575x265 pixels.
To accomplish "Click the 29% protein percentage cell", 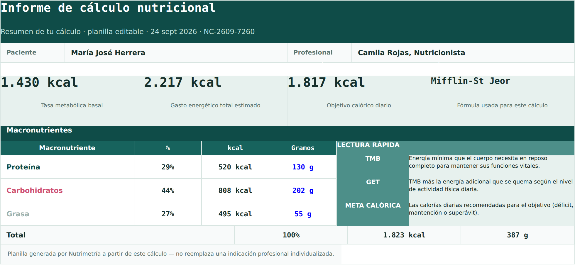I will click(168, 167).
